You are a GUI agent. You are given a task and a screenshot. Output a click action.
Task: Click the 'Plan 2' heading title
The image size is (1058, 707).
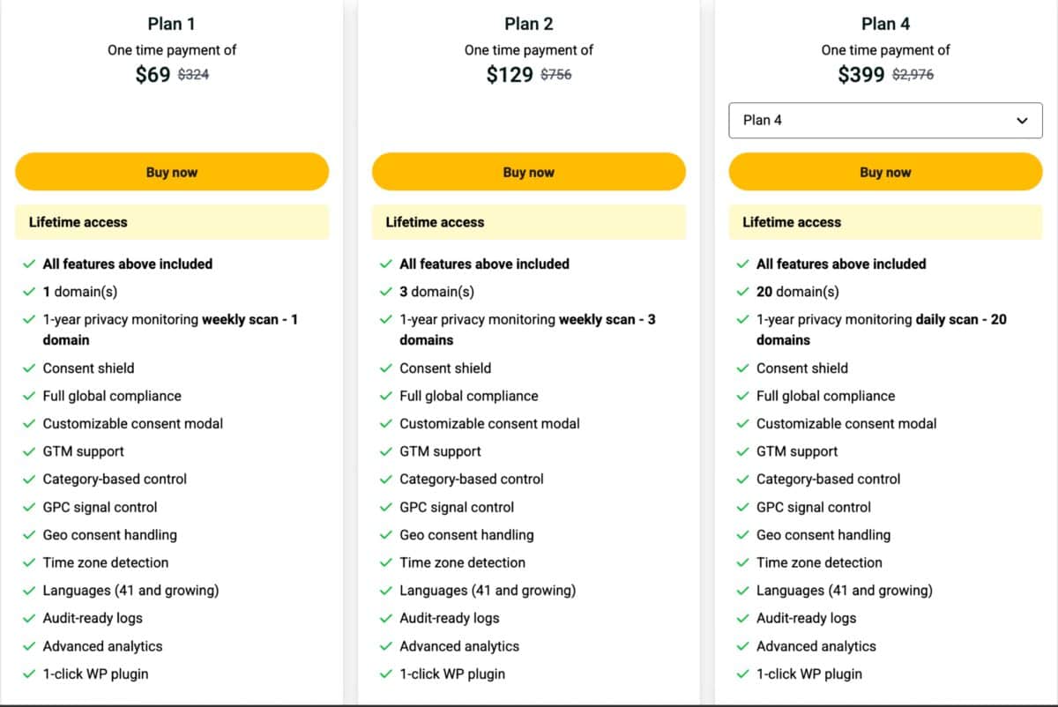coord(528,24)
